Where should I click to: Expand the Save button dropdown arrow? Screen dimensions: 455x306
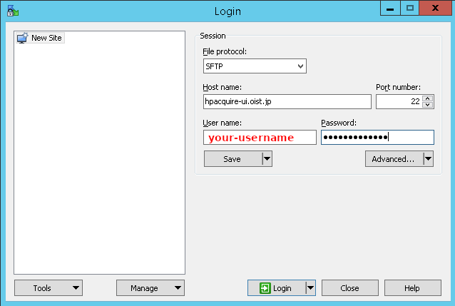pos(267,159)
